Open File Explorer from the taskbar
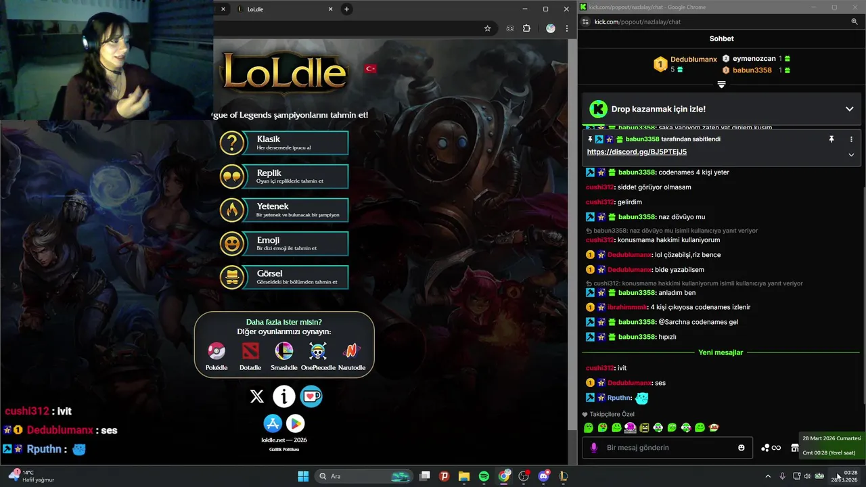 [464, 476]
